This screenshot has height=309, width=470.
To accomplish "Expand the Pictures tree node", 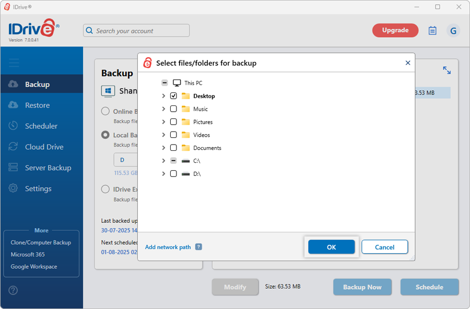I will coord(163,122).
